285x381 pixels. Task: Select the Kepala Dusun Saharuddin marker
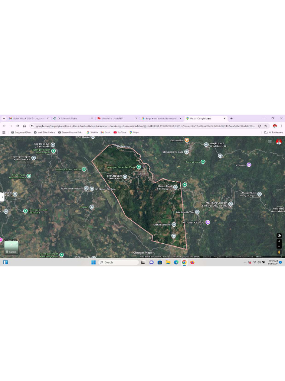point(53,145)
